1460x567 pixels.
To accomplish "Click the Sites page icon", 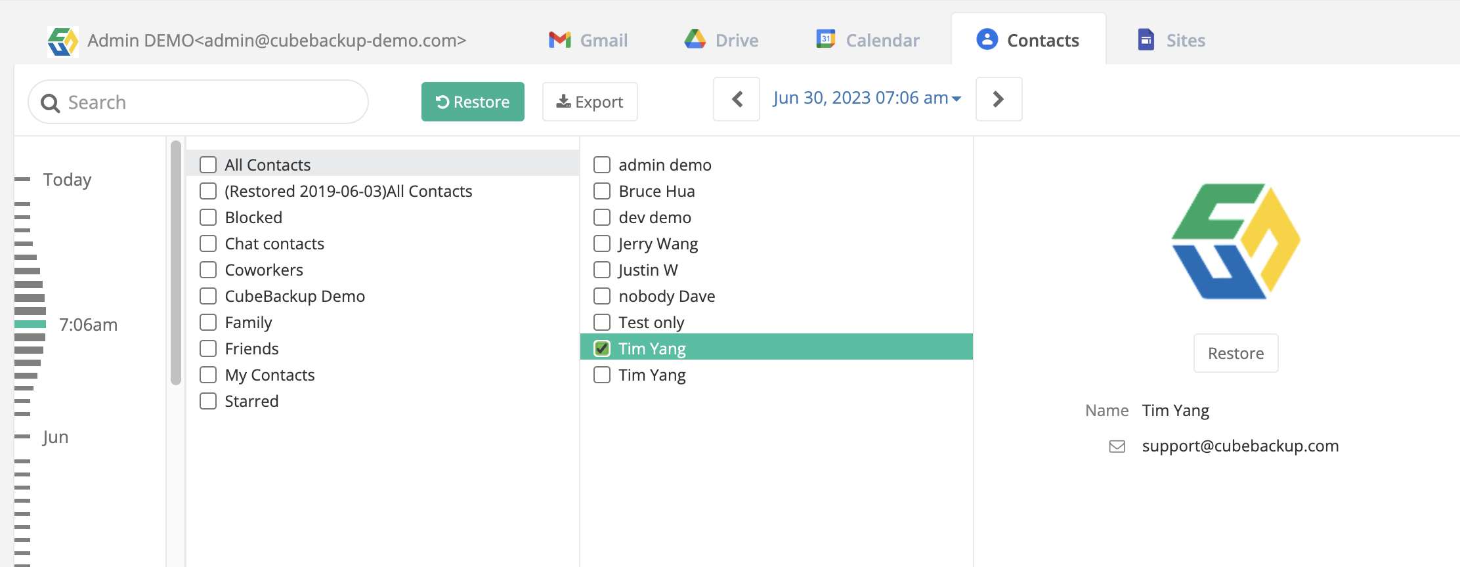I will (1146, 40).
